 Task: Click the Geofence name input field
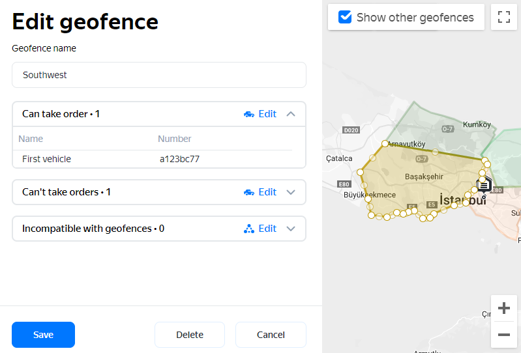(x=159, y=75)
